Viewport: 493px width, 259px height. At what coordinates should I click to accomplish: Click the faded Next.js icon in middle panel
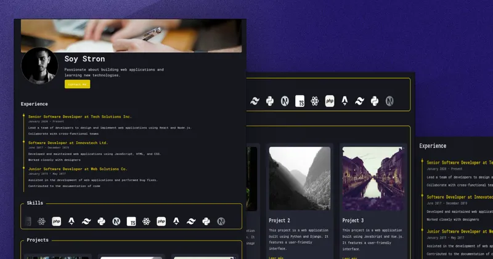click(x=389, y=101)
